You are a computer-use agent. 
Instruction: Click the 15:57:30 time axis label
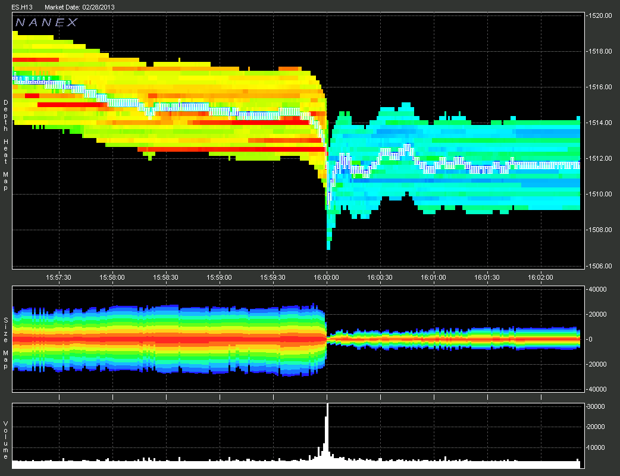58,277
